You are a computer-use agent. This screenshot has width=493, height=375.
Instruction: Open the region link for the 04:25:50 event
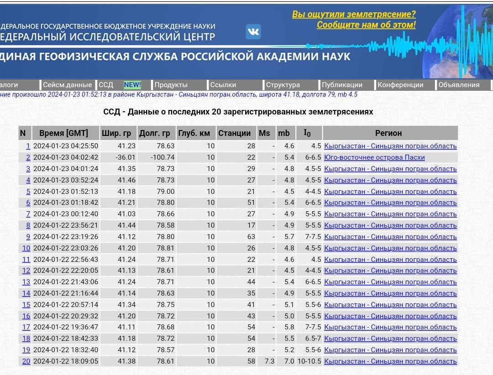point(390,146)
